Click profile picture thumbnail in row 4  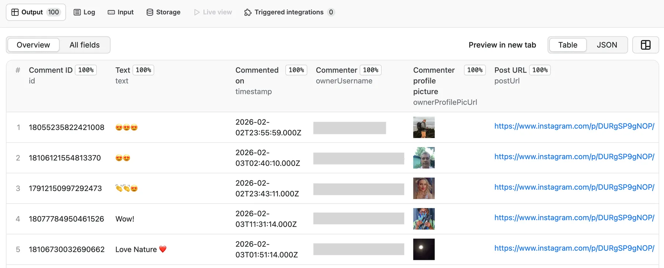click(x=424, y=219)
